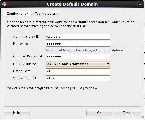This screenshot has width=145, height=120.
Task: Click the 'Listen Address:' label
Action: (x=25, y=64)
